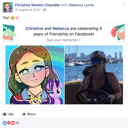Click the grapefruit drink illustration
Image resolution: width=128 pixels, height=128 pixels.
pos(118,33)
